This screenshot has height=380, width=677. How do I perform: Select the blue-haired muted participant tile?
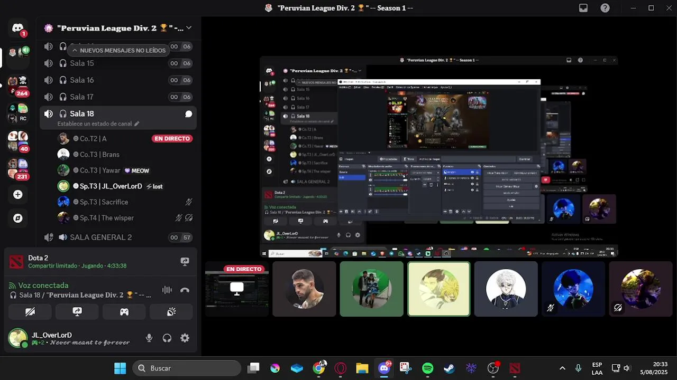pyautogui.click(x=573, y=289)
